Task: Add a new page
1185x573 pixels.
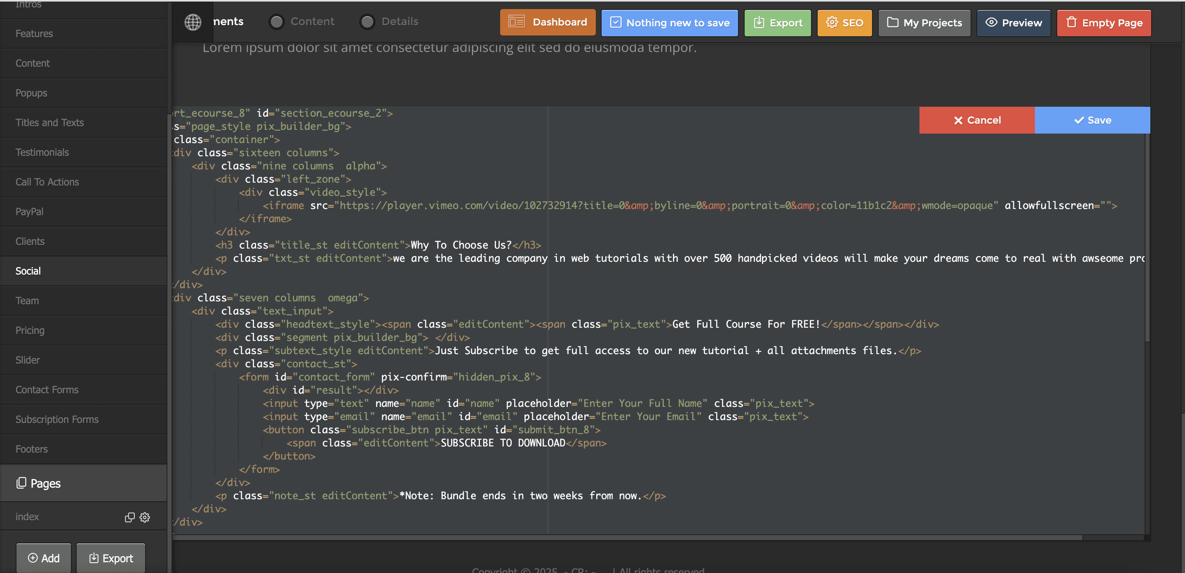Action: pos(44,558)
